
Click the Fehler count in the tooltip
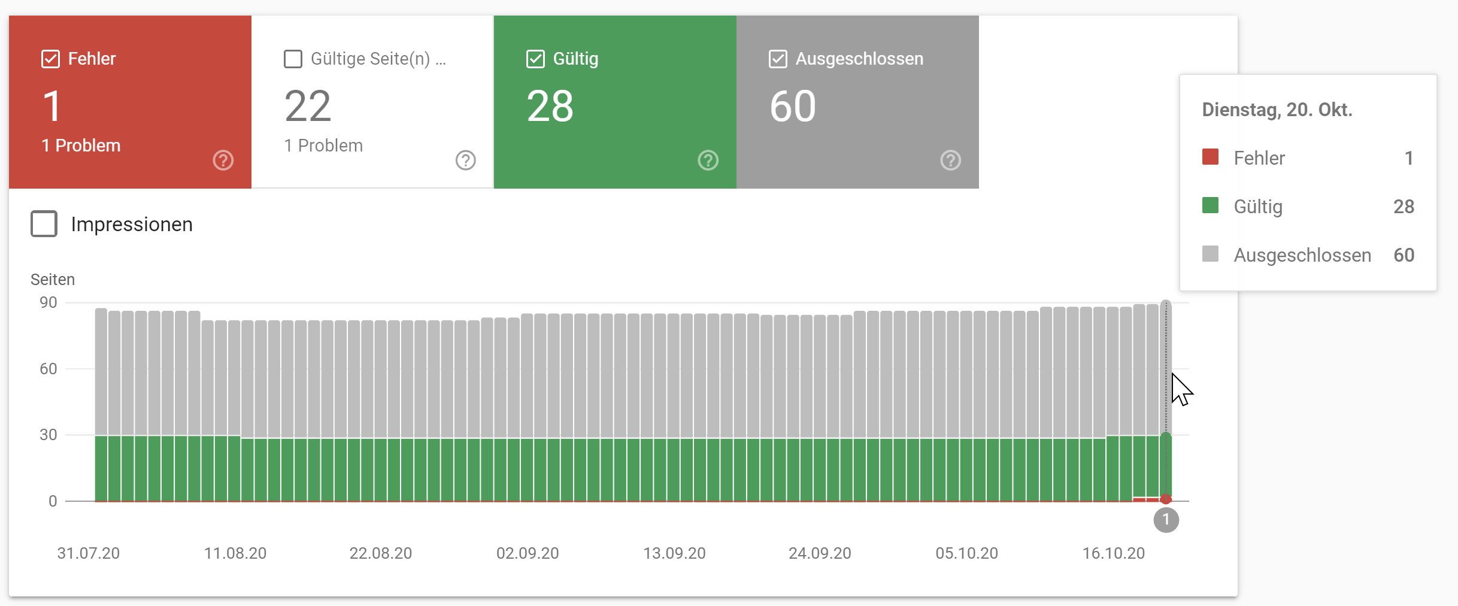pos(1409,158)
